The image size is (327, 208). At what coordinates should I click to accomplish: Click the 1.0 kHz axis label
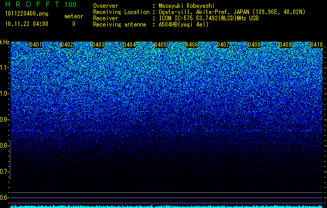point(5,94)
